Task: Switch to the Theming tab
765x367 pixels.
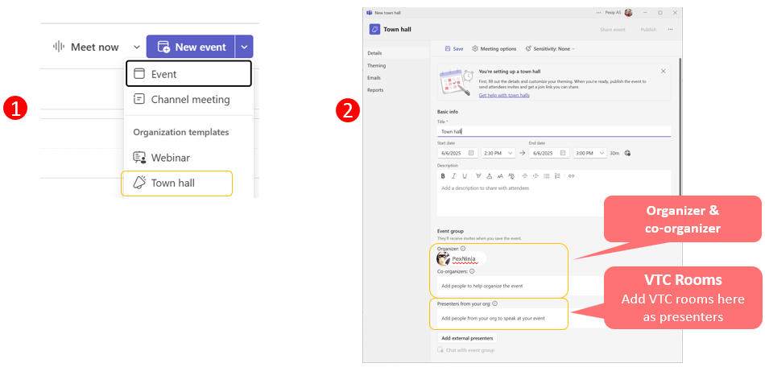Action: click(x=377, y=65)
